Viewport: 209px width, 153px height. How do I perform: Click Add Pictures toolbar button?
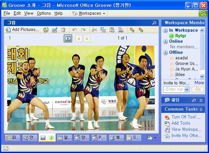pos(22,30)
